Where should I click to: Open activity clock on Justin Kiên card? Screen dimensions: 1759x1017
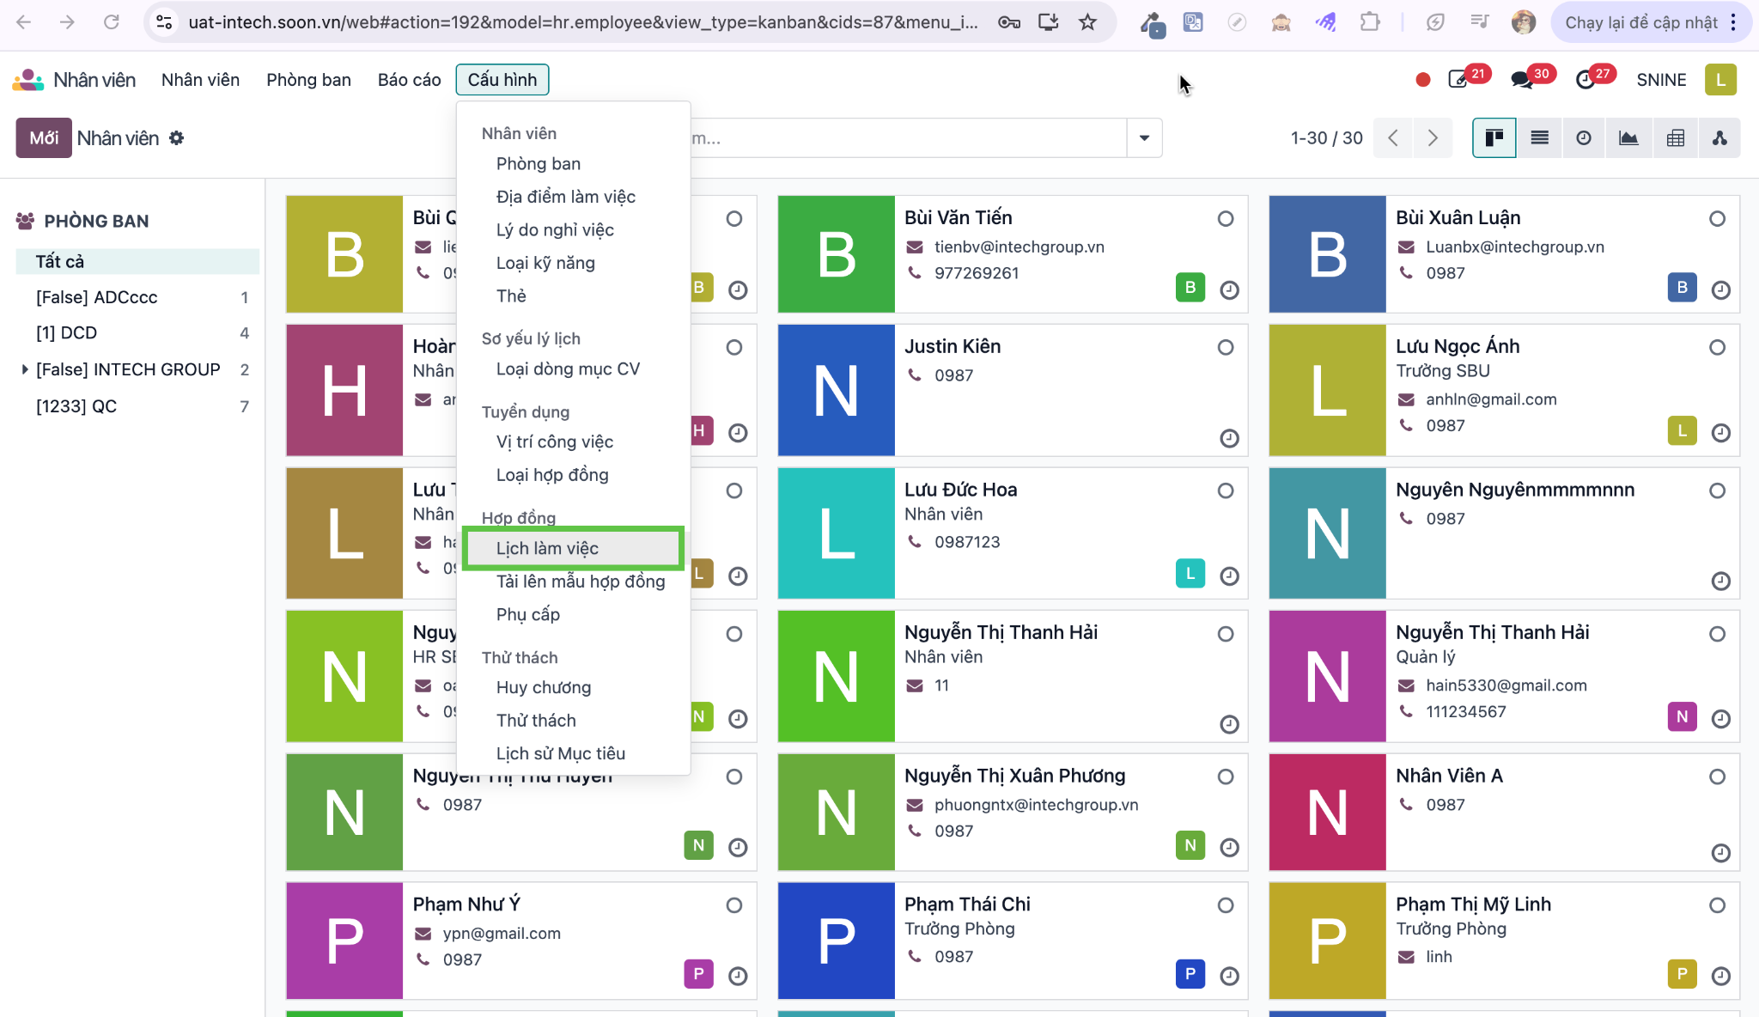click(1229, 439)
